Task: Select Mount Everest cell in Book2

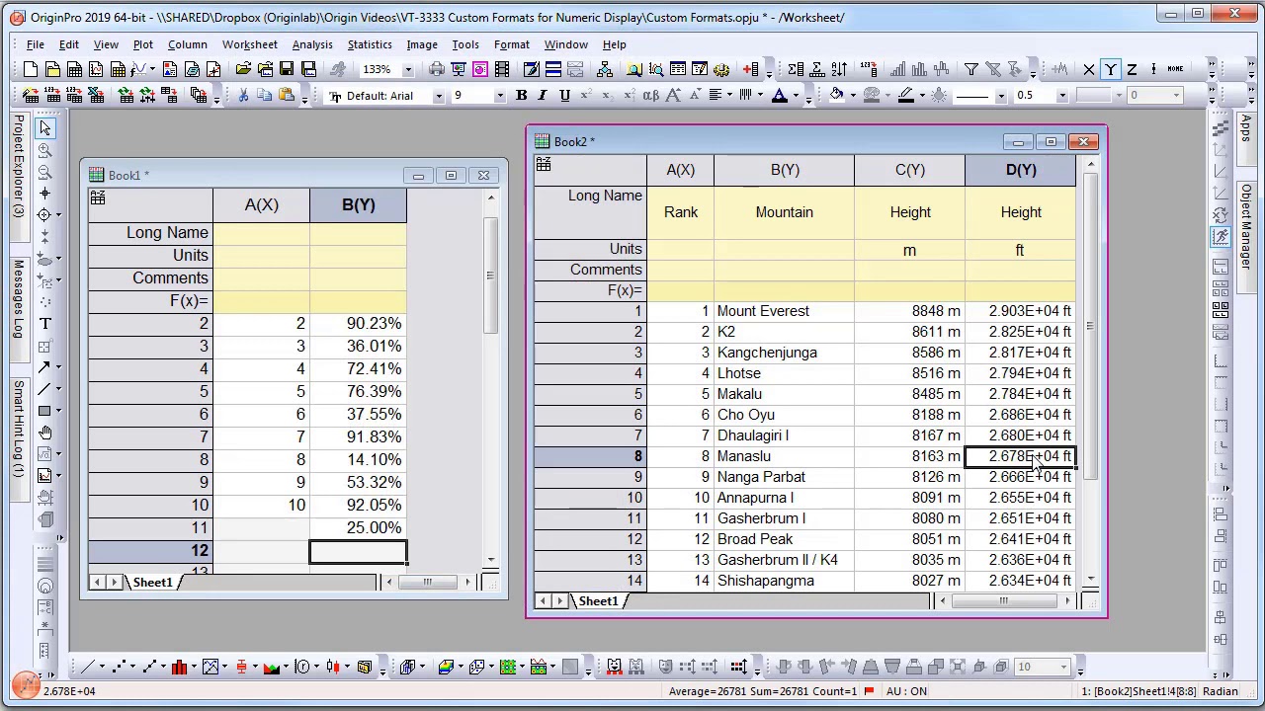Action: (x=784, y=311)
